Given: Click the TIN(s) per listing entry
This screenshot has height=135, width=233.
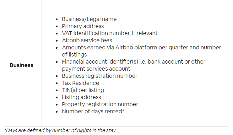Looking at the screenshot, I should pos(83,90).
